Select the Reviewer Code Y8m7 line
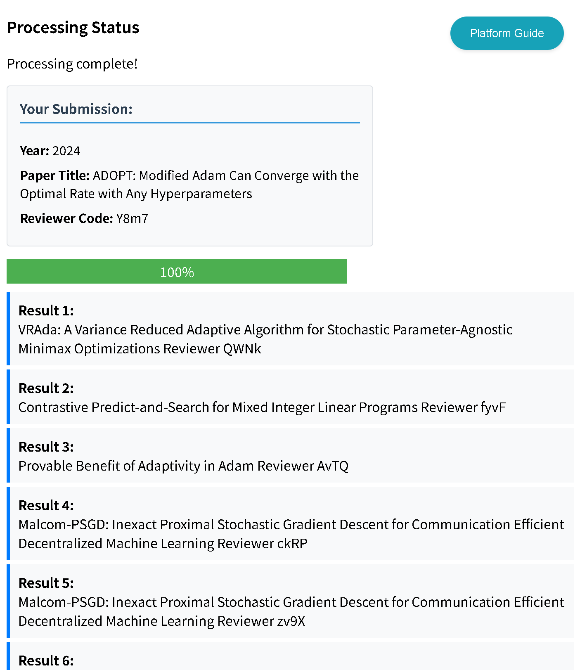This screenshot has height=670, width=580. click(84, 218)
